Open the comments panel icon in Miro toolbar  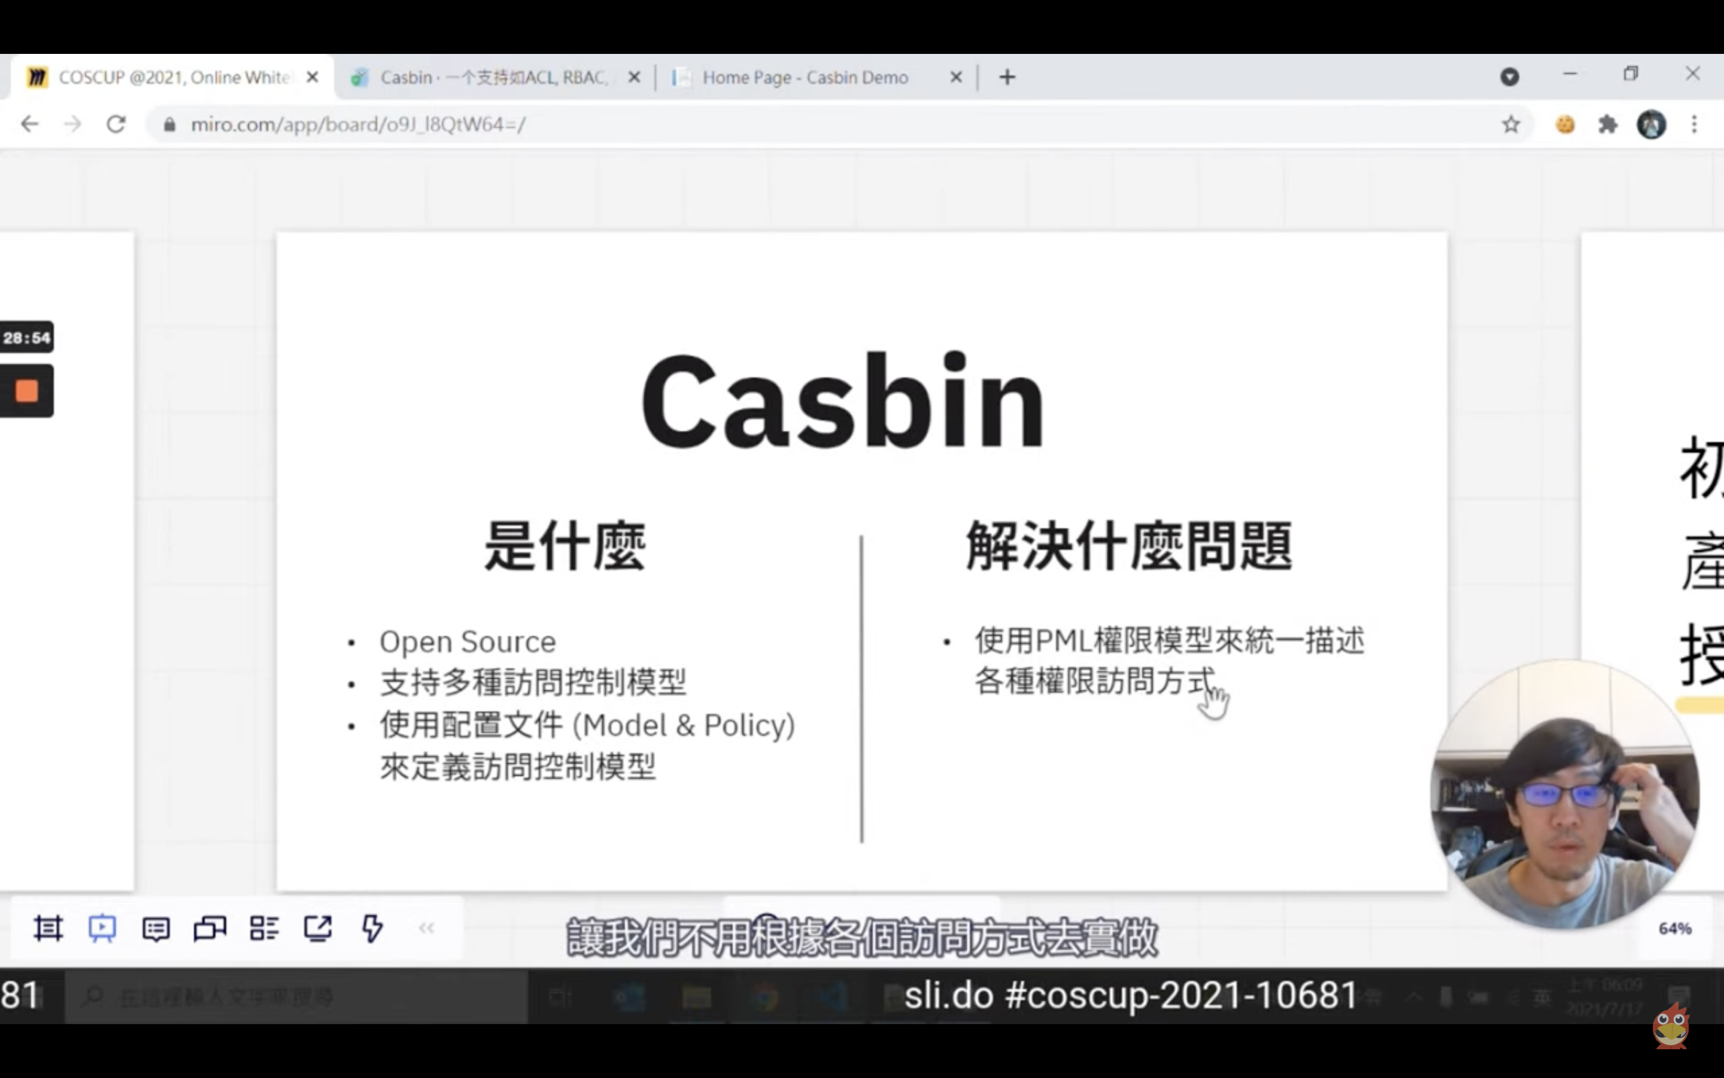coord(156,928)
